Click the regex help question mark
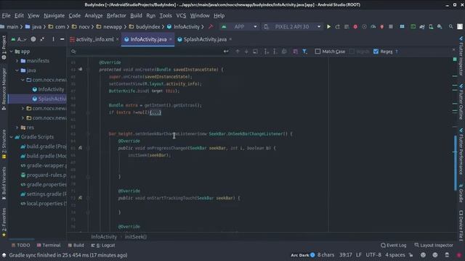 tap(397, 51)
